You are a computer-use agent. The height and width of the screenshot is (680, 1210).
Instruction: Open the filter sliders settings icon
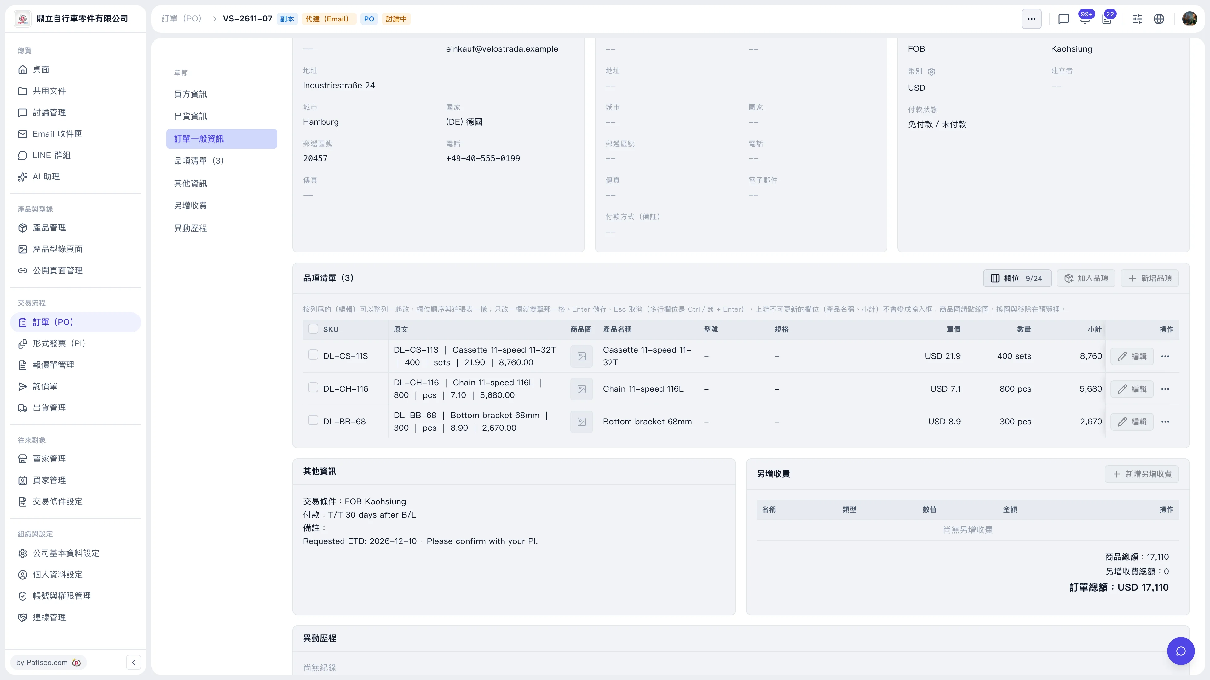(x=1137, y=19)
